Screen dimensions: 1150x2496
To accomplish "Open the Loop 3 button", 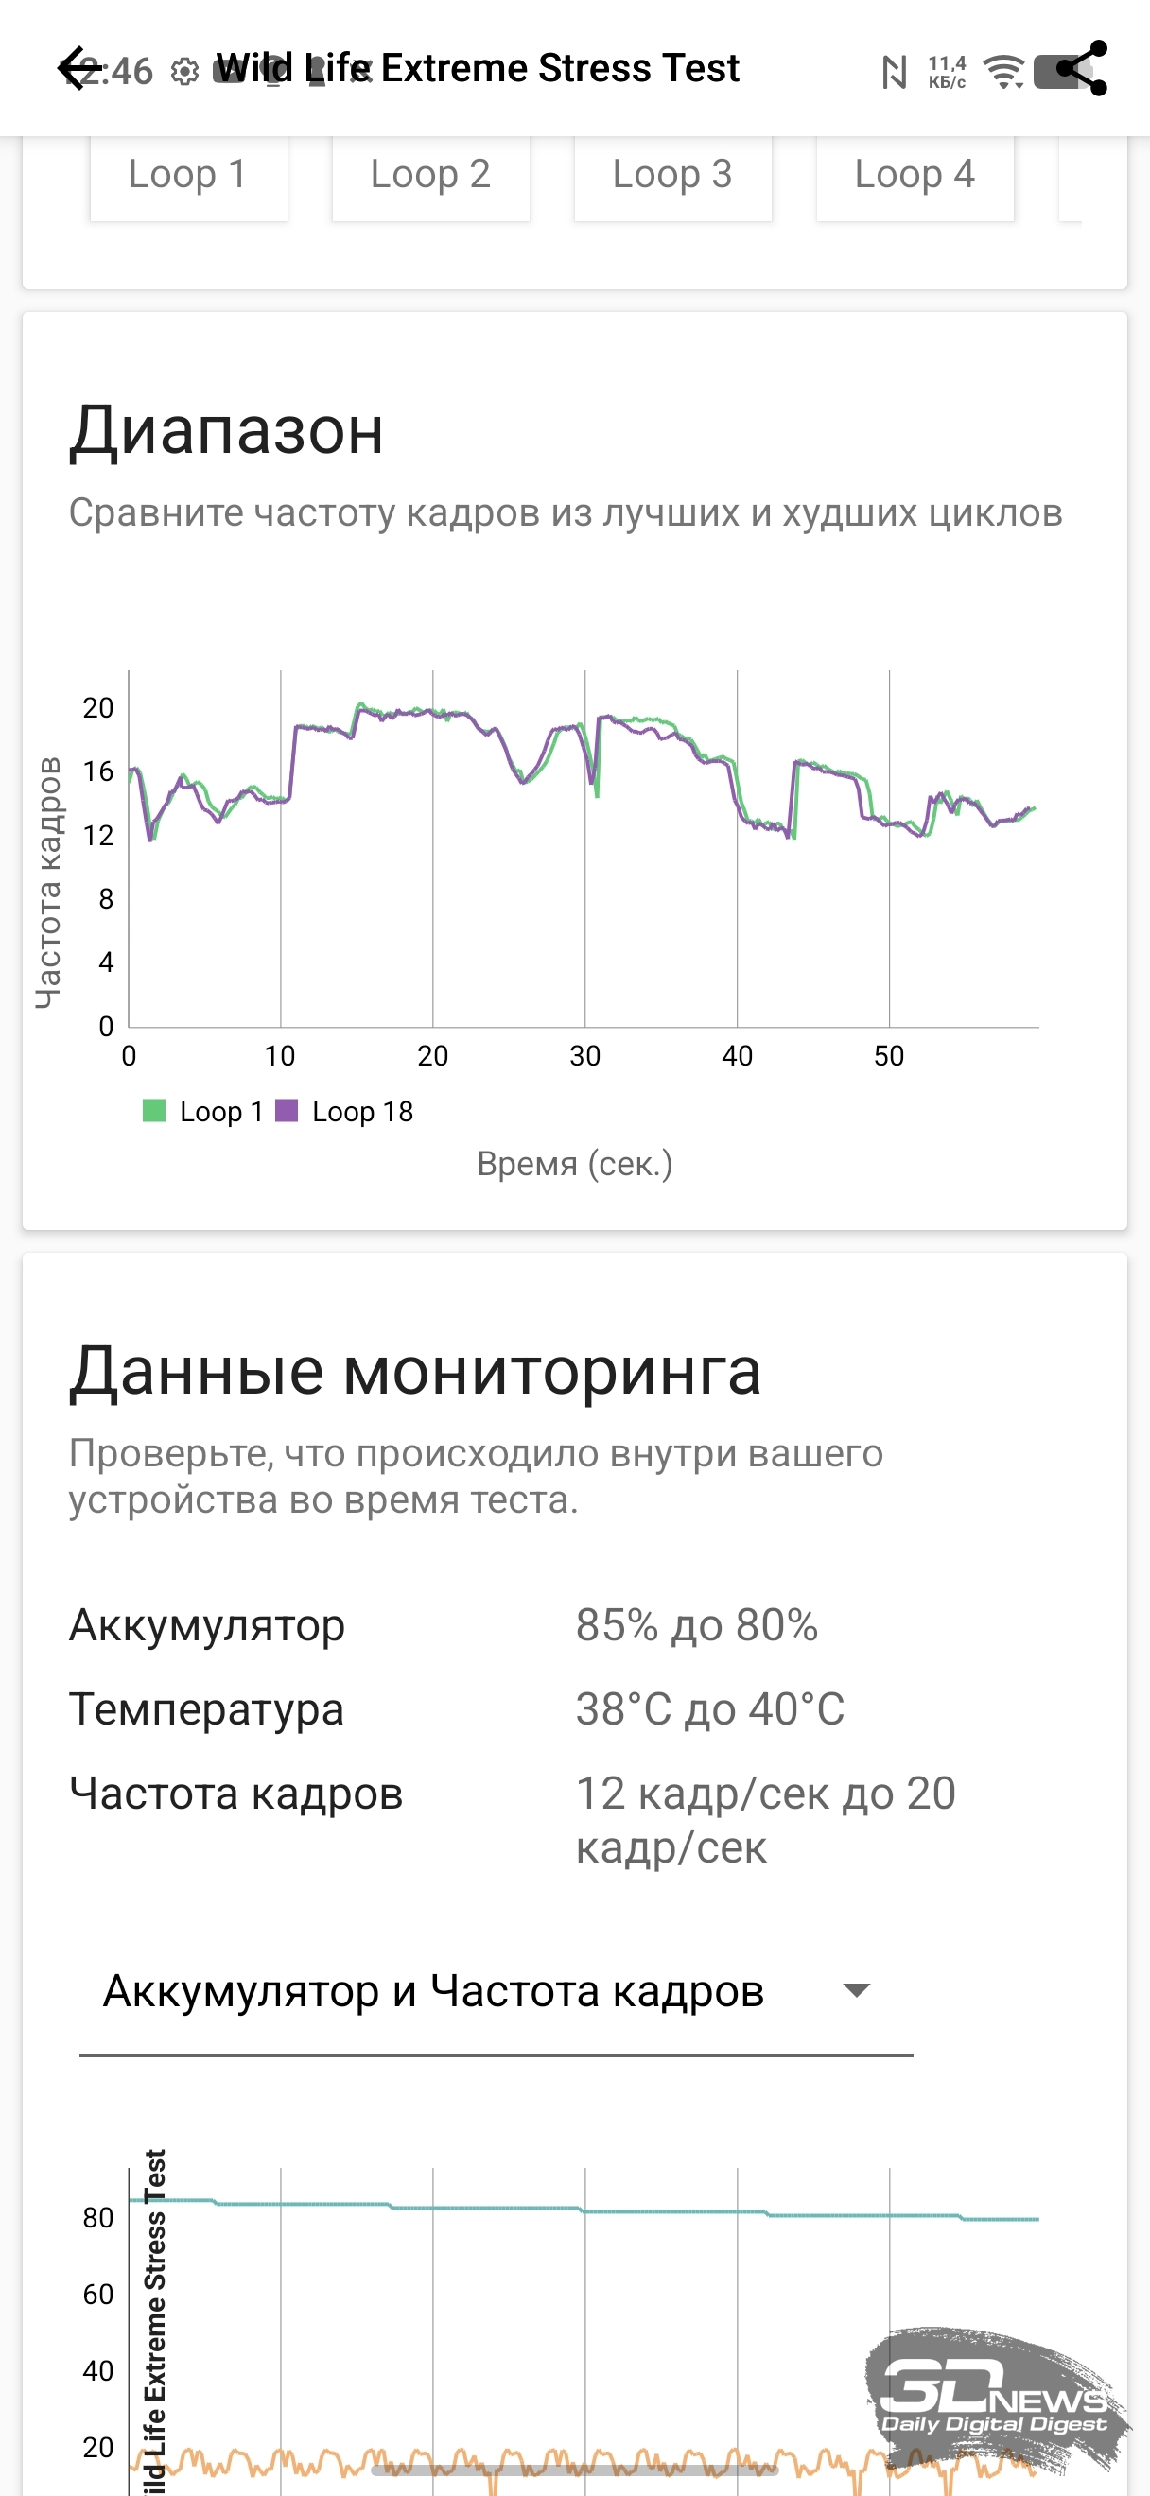I will click(x=673, y=175).
